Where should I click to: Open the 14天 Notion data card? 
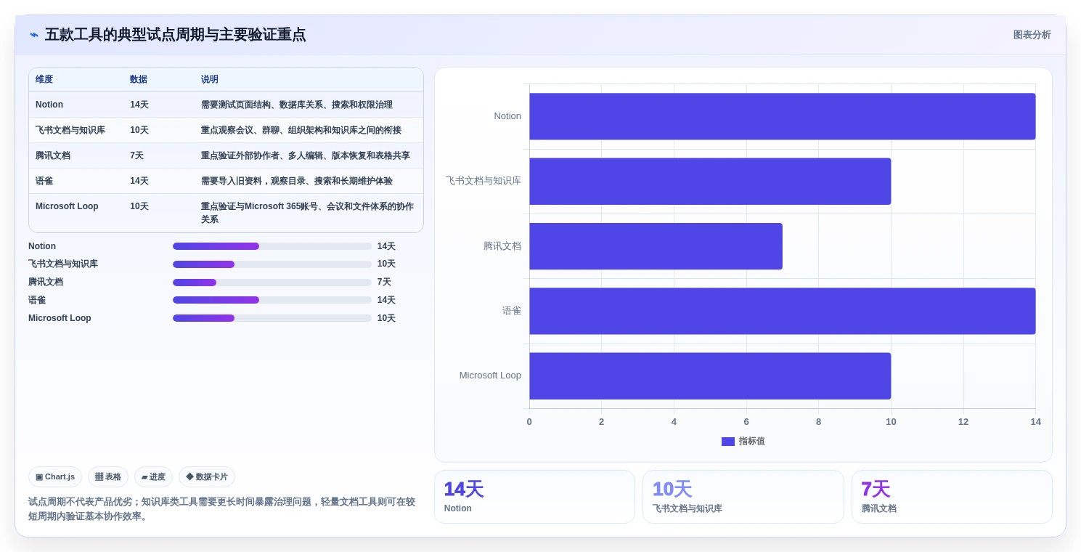click(534, 497)
